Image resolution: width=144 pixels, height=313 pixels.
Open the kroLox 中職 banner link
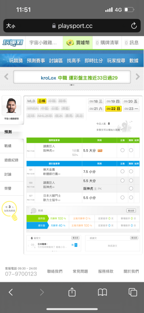pos(79,78)
